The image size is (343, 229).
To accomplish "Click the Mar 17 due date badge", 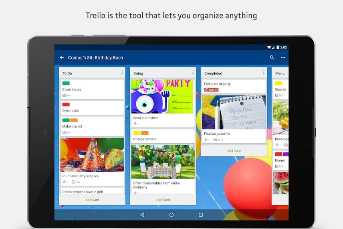I will coord(211,90).
